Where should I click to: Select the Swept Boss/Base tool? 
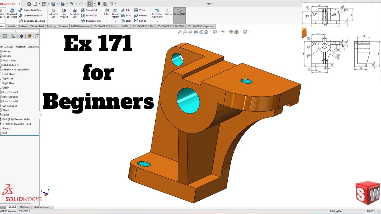point(30,10)
